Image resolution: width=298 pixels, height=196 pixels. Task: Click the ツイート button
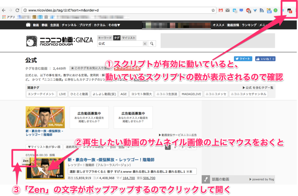coord(243,59)
